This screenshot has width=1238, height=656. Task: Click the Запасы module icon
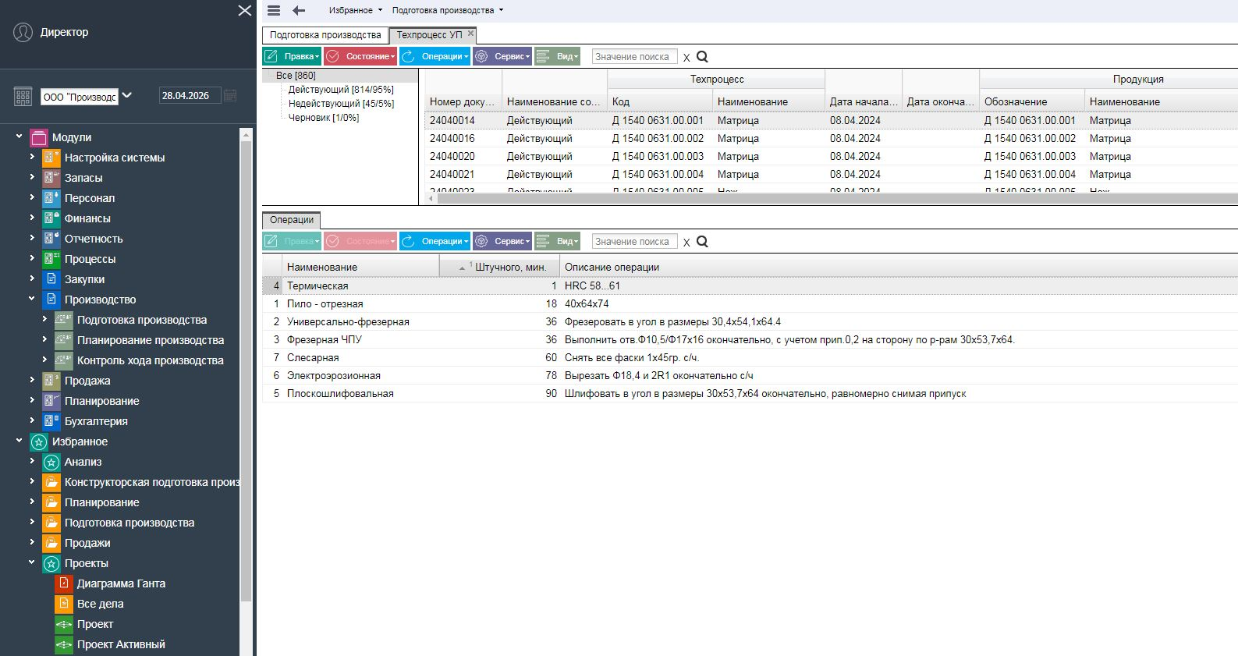click(51, 178)
